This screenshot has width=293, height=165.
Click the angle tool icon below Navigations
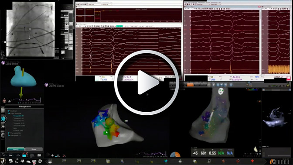coord(4,155)
